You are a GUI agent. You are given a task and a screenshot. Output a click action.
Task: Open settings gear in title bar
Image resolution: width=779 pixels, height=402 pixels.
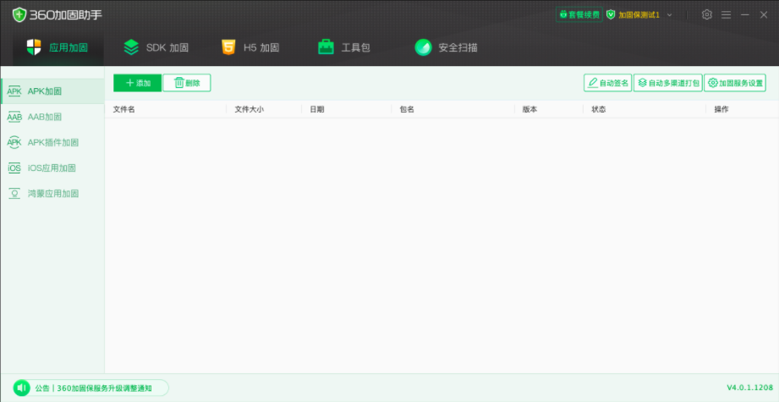pos(707,14)
